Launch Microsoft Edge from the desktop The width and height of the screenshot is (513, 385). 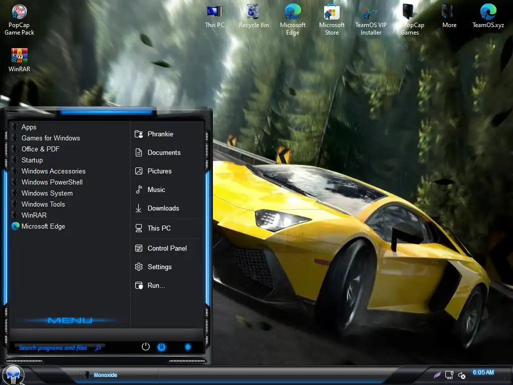(293, 20)
